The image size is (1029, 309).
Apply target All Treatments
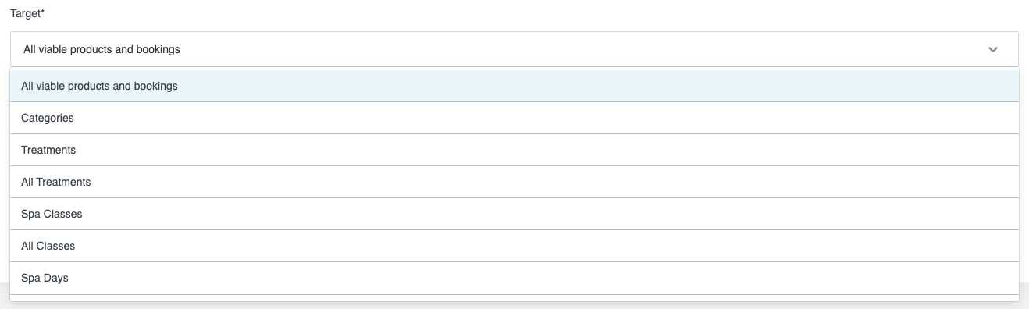pyautogui.click(x=514, y=182)
